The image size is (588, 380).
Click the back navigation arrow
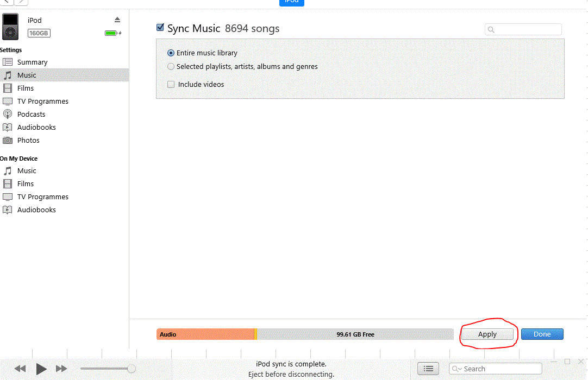tap(7, 2)
